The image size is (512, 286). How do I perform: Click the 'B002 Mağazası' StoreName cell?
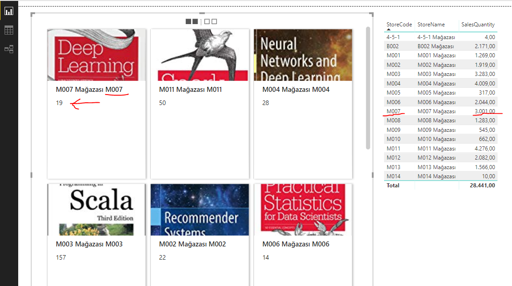coord(436,46)
